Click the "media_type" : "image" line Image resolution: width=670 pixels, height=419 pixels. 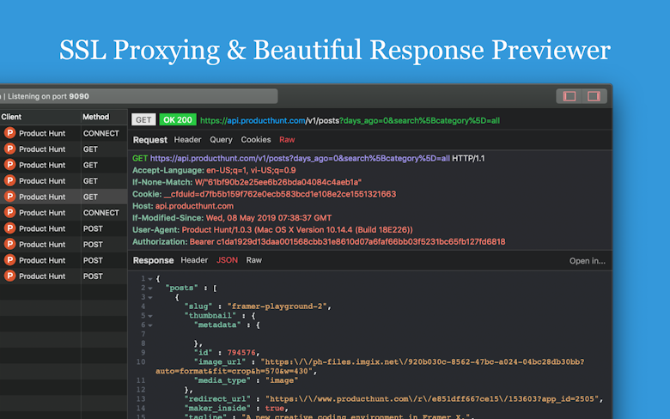click(x=247, y=380)
